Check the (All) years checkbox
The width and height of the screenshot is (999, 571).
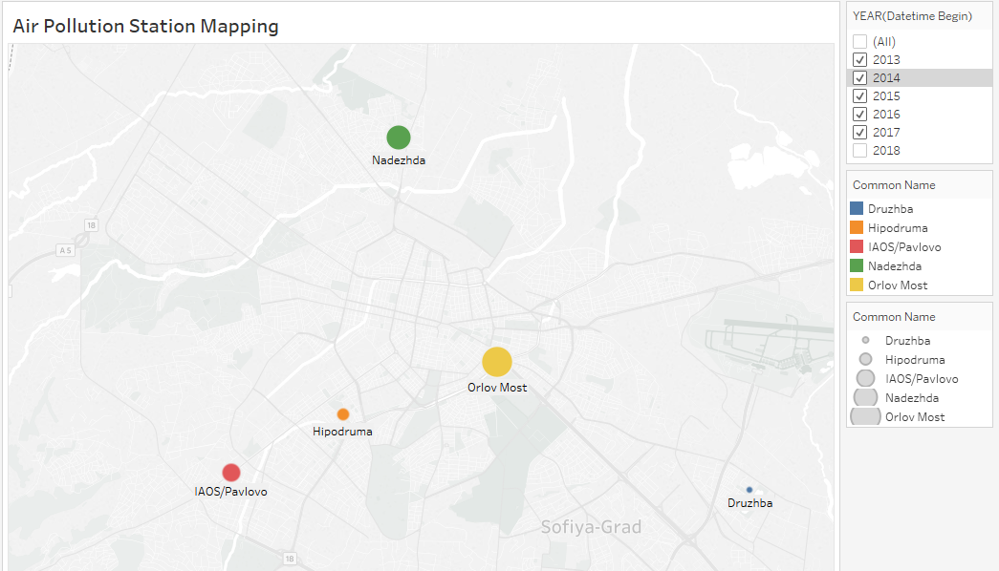tap(860, 41)
